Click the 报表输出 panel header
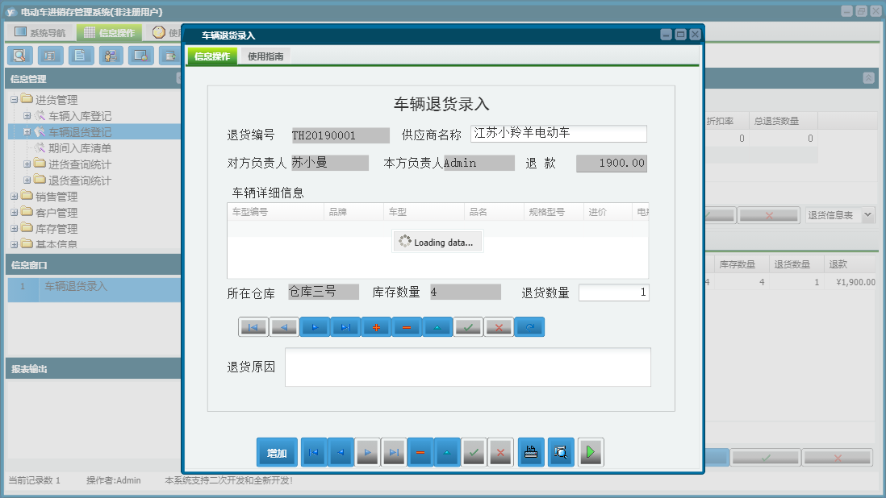 pos(94,369)
